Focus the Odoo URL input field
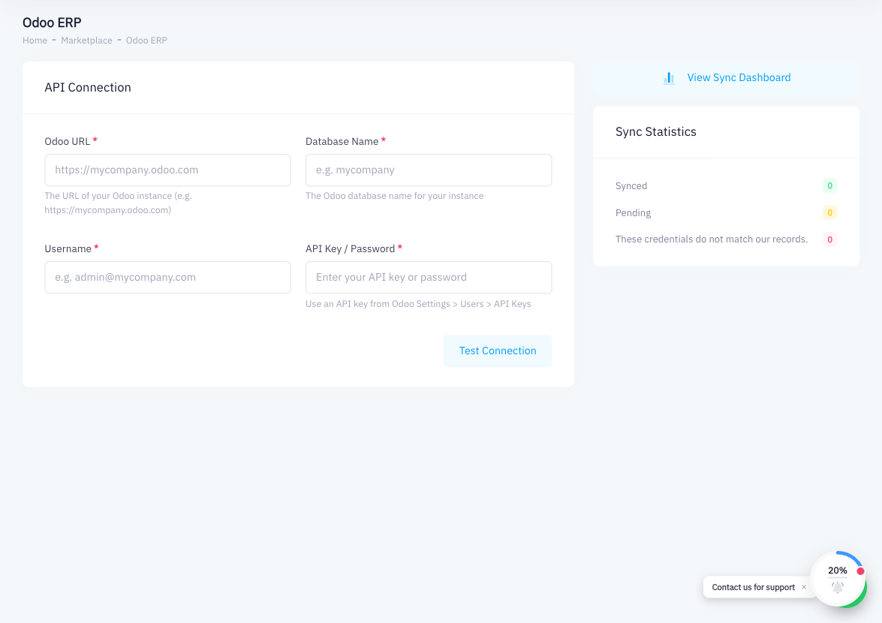The image size is (882, 623). [167, 170]
